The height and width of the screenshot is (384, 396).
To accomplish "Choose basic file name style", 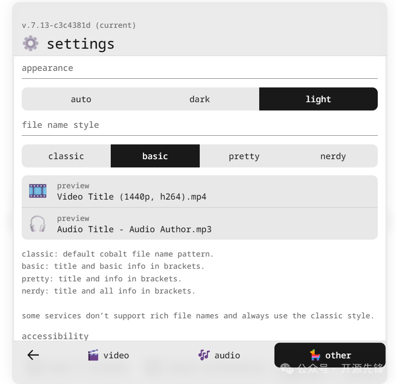I will 155,156.
